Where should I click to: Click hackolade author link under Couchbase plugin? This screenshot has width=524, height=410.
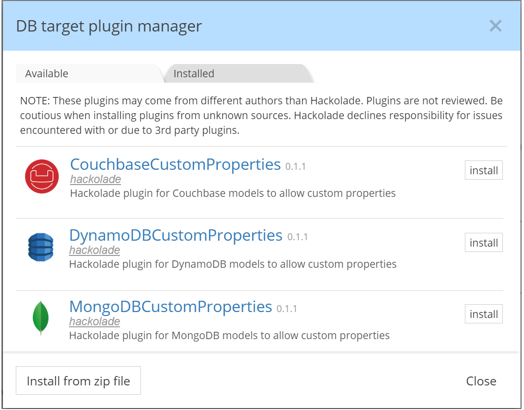96,180
